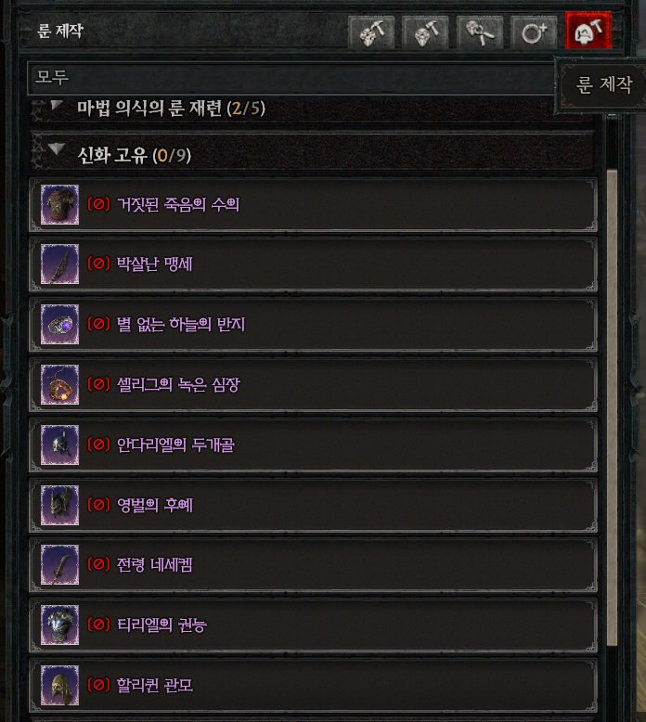Select the 거짓된 죽음의 수의 recipe
The width and height of the screenshot is (646, 722).
pos(313,204)
